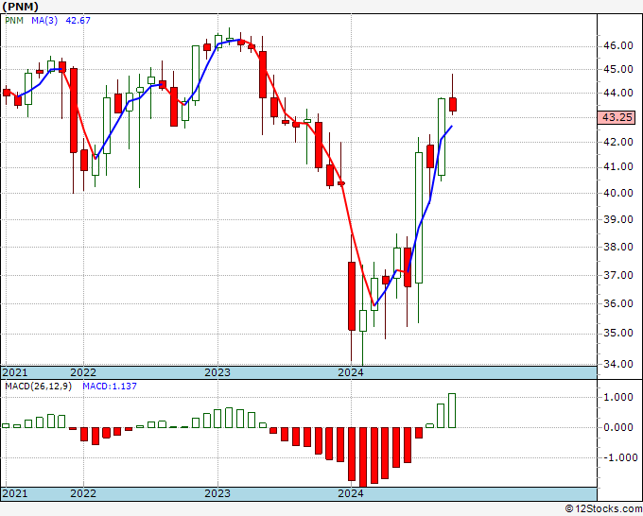Image resolution: width=643 pixels, height=516 pixels.
Task: Click the 39.00 price axis label
Action: pos(618,219)
